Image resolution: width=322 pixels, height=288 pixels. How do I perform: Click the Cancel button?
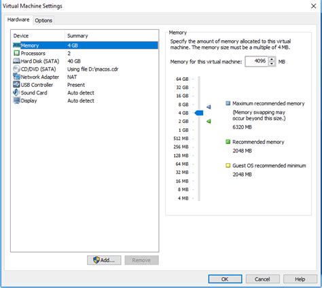tap(262, 279)
